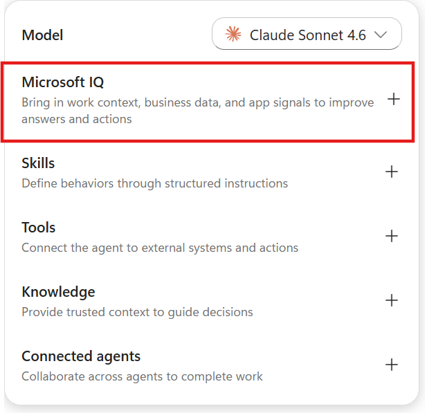Click 'Bring in work context, business data' description
The height and width of the screenshot is (413, 425).
click(x=197, y=111)
